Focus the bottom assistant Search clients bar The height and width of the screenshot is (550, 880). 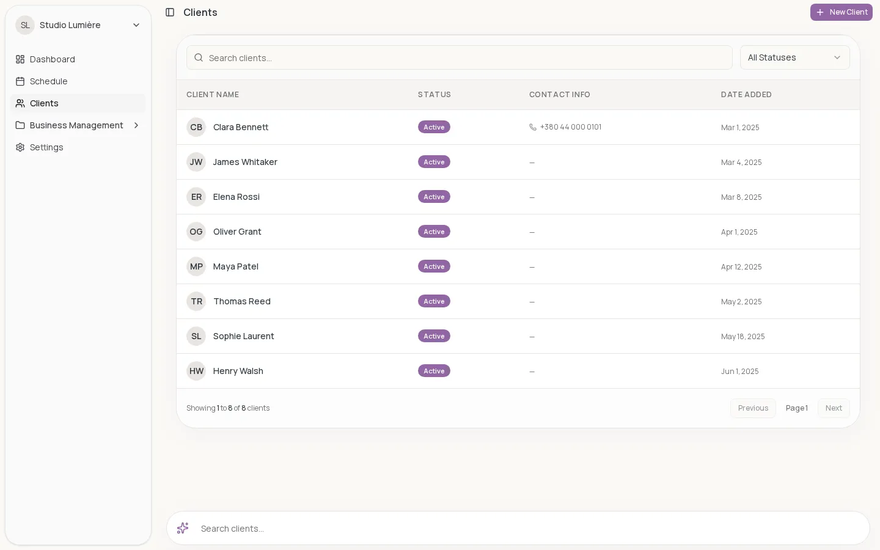[518, 528]
